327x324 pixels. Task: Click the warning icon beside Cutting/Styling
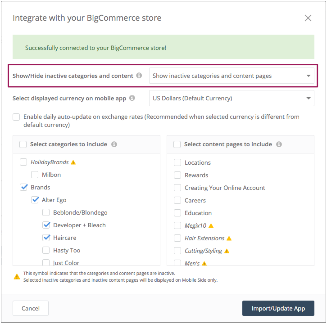227,251
